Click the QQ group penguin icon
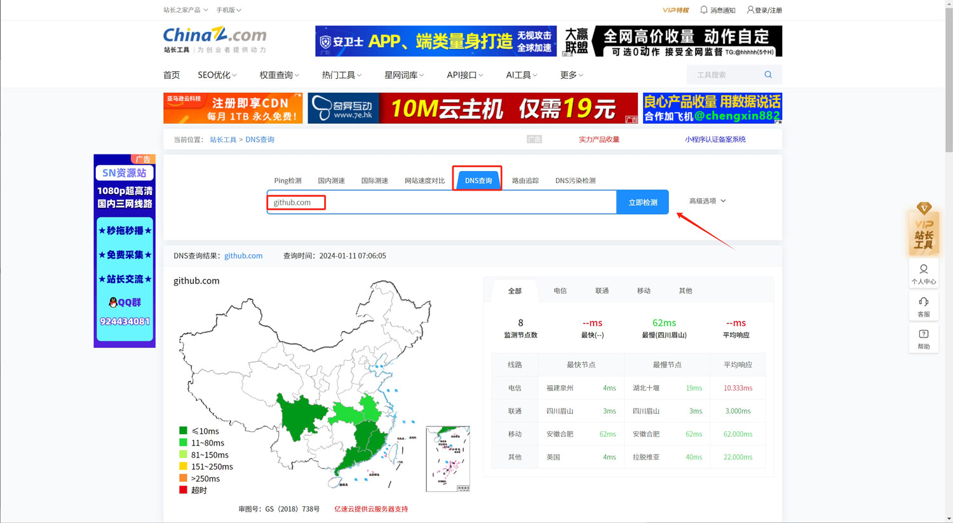Image resolution: width=953 pixels, height=523 pixels. pos(113,302)
